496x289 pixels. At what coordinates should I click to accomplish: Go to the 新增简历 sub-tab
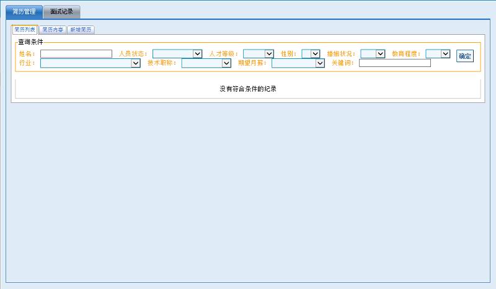pos(81,29)
